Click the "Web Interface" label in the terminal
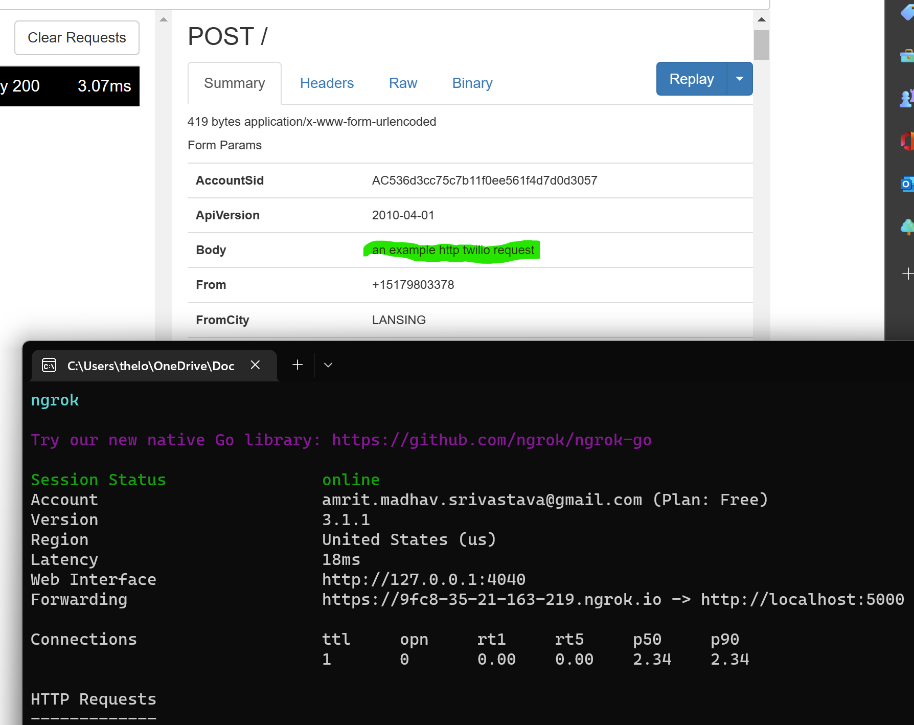The image size is (914, 725). tap(94, 579)
